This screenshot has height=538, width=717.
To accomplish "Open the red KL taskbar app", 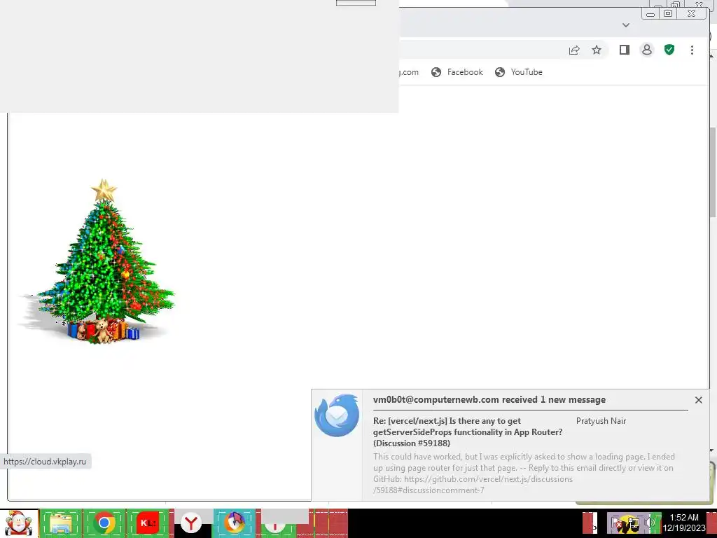I will (147, 523).
